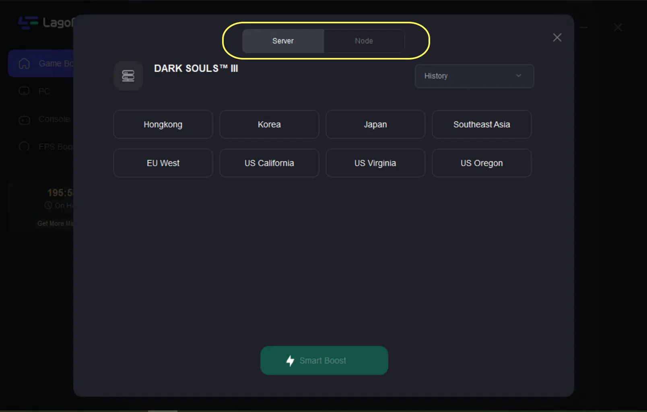This screenshot has width=647, height=412.
Task: Open the Console gamepad icon in the sidebar
Action: [24, 119]
